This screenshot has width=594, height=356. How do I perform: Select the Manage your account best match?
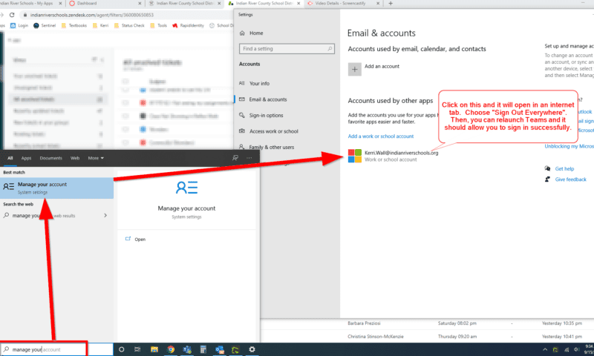[x=57, y=188]
